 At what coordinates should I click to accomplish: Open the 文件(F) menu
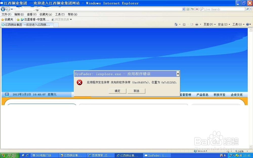click(x=7, y=14)
